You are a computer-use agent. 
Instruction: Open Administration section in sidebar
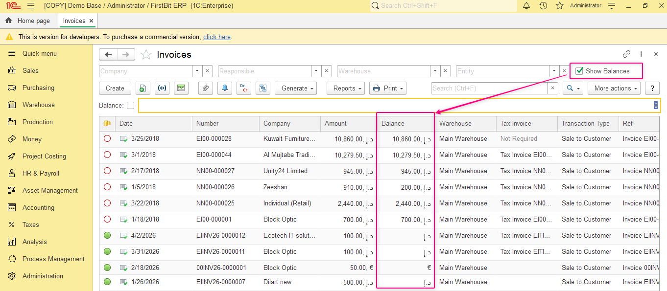[x=43, y=276]
